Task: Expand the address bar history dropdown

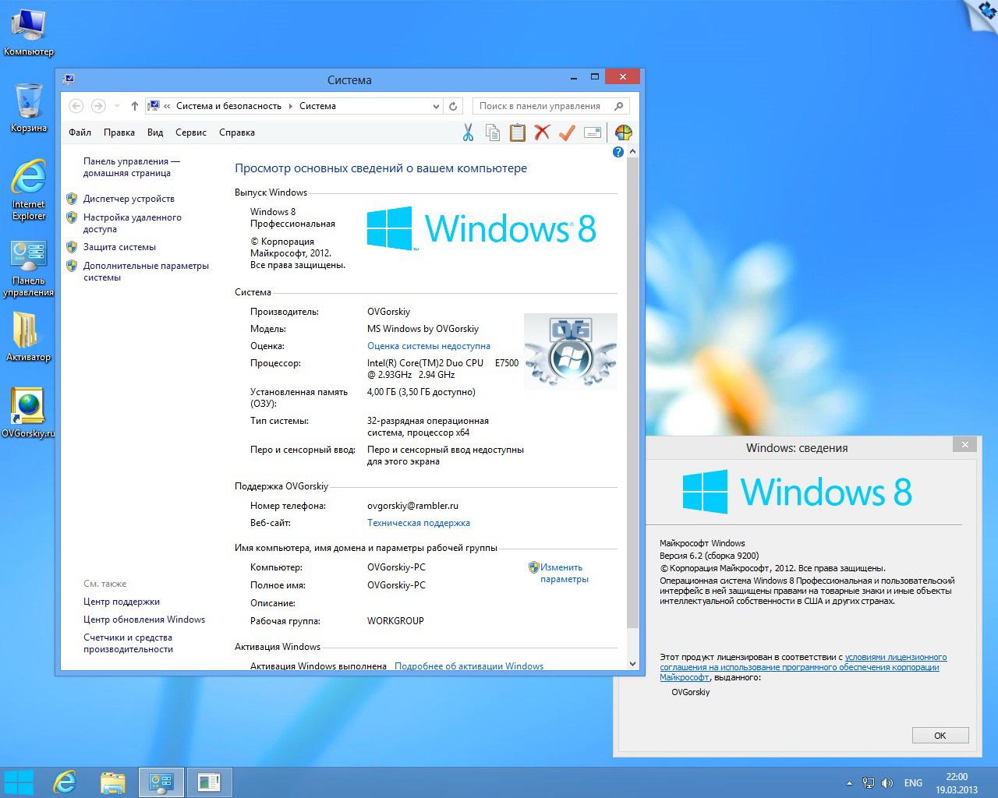Action: pos(436,106)
